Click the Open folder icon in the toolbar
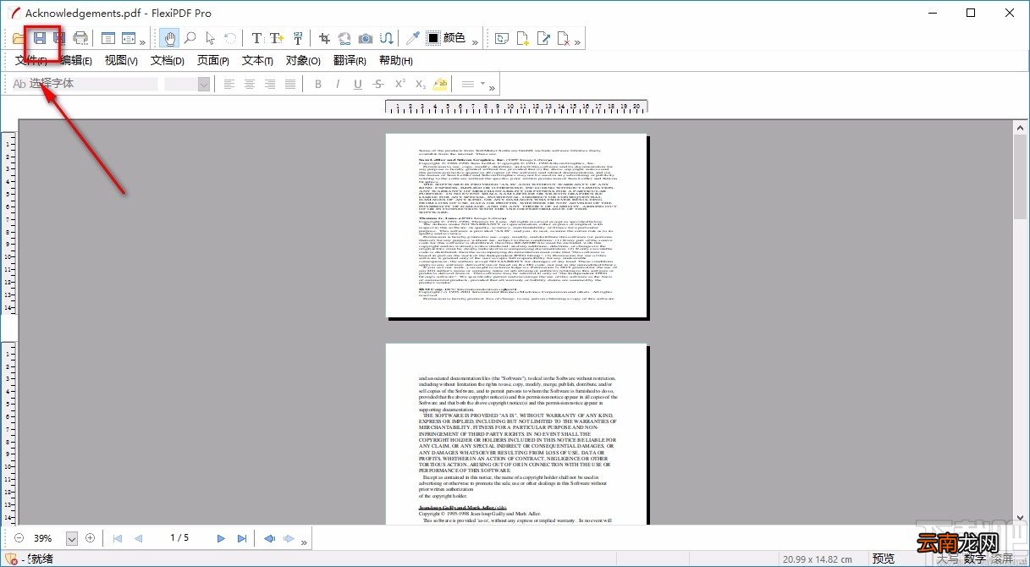 click(19, 38)
